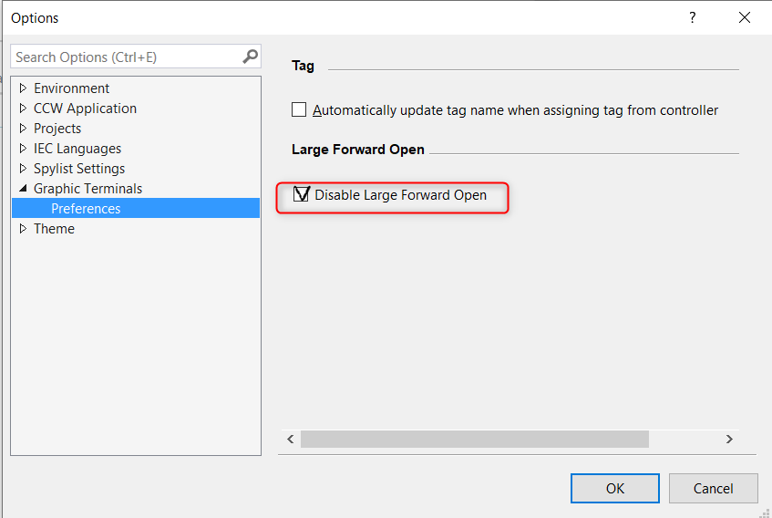Expand the Projects tree node
This screenshot has width=772, height=518.
tap(23, 128)
